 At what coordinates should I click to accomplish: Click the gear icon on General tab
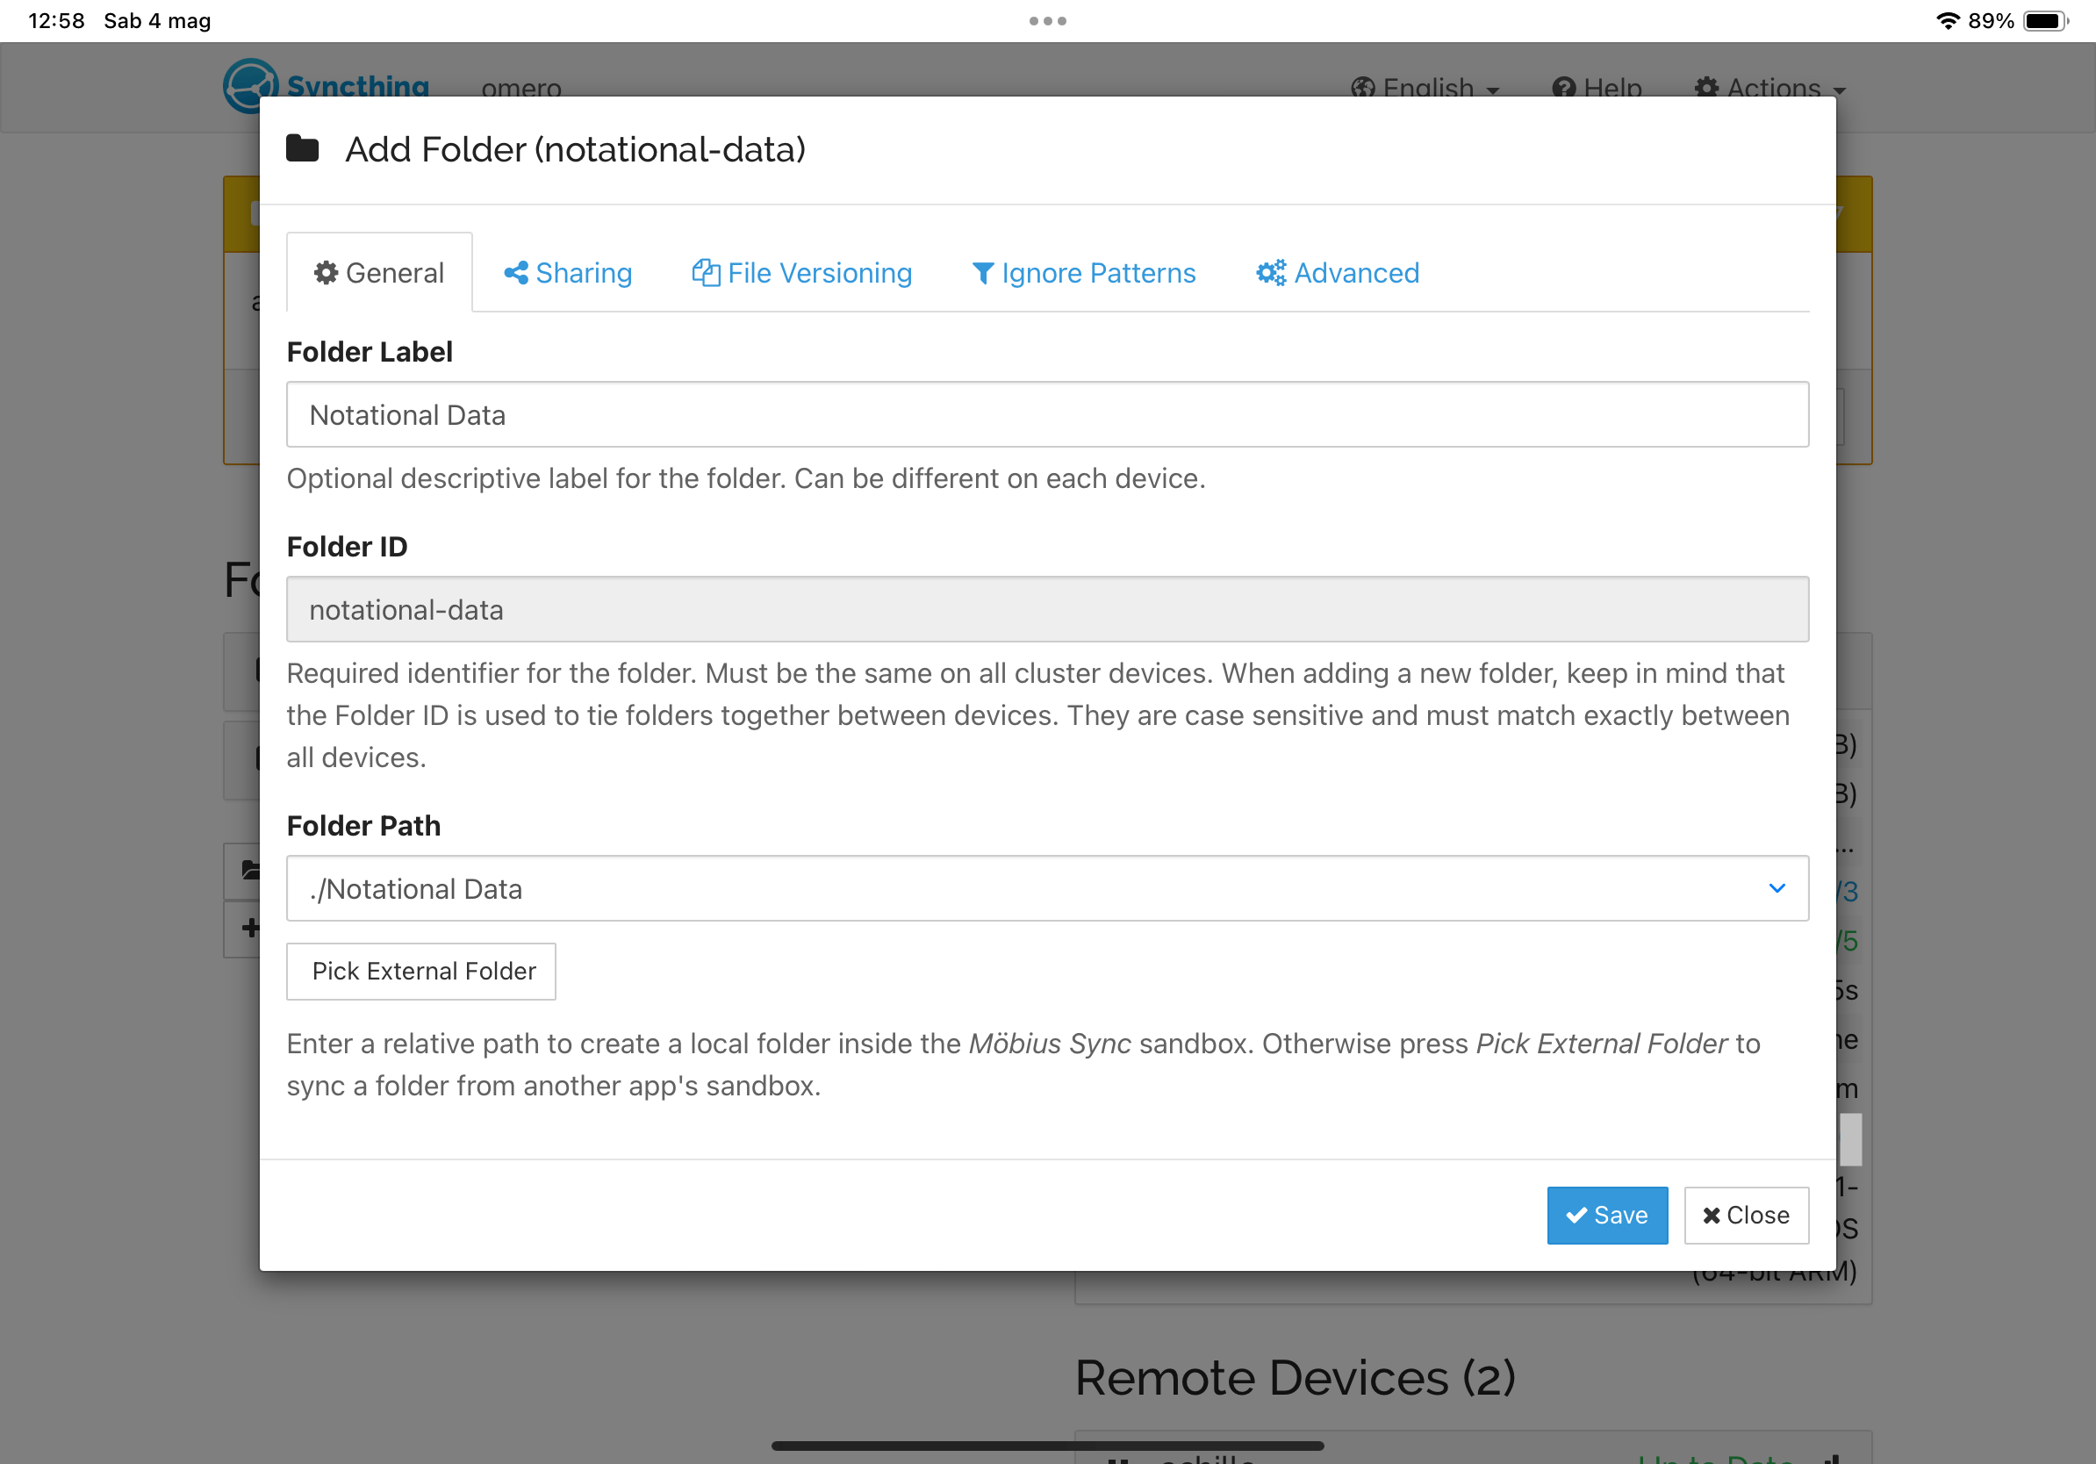326,273
